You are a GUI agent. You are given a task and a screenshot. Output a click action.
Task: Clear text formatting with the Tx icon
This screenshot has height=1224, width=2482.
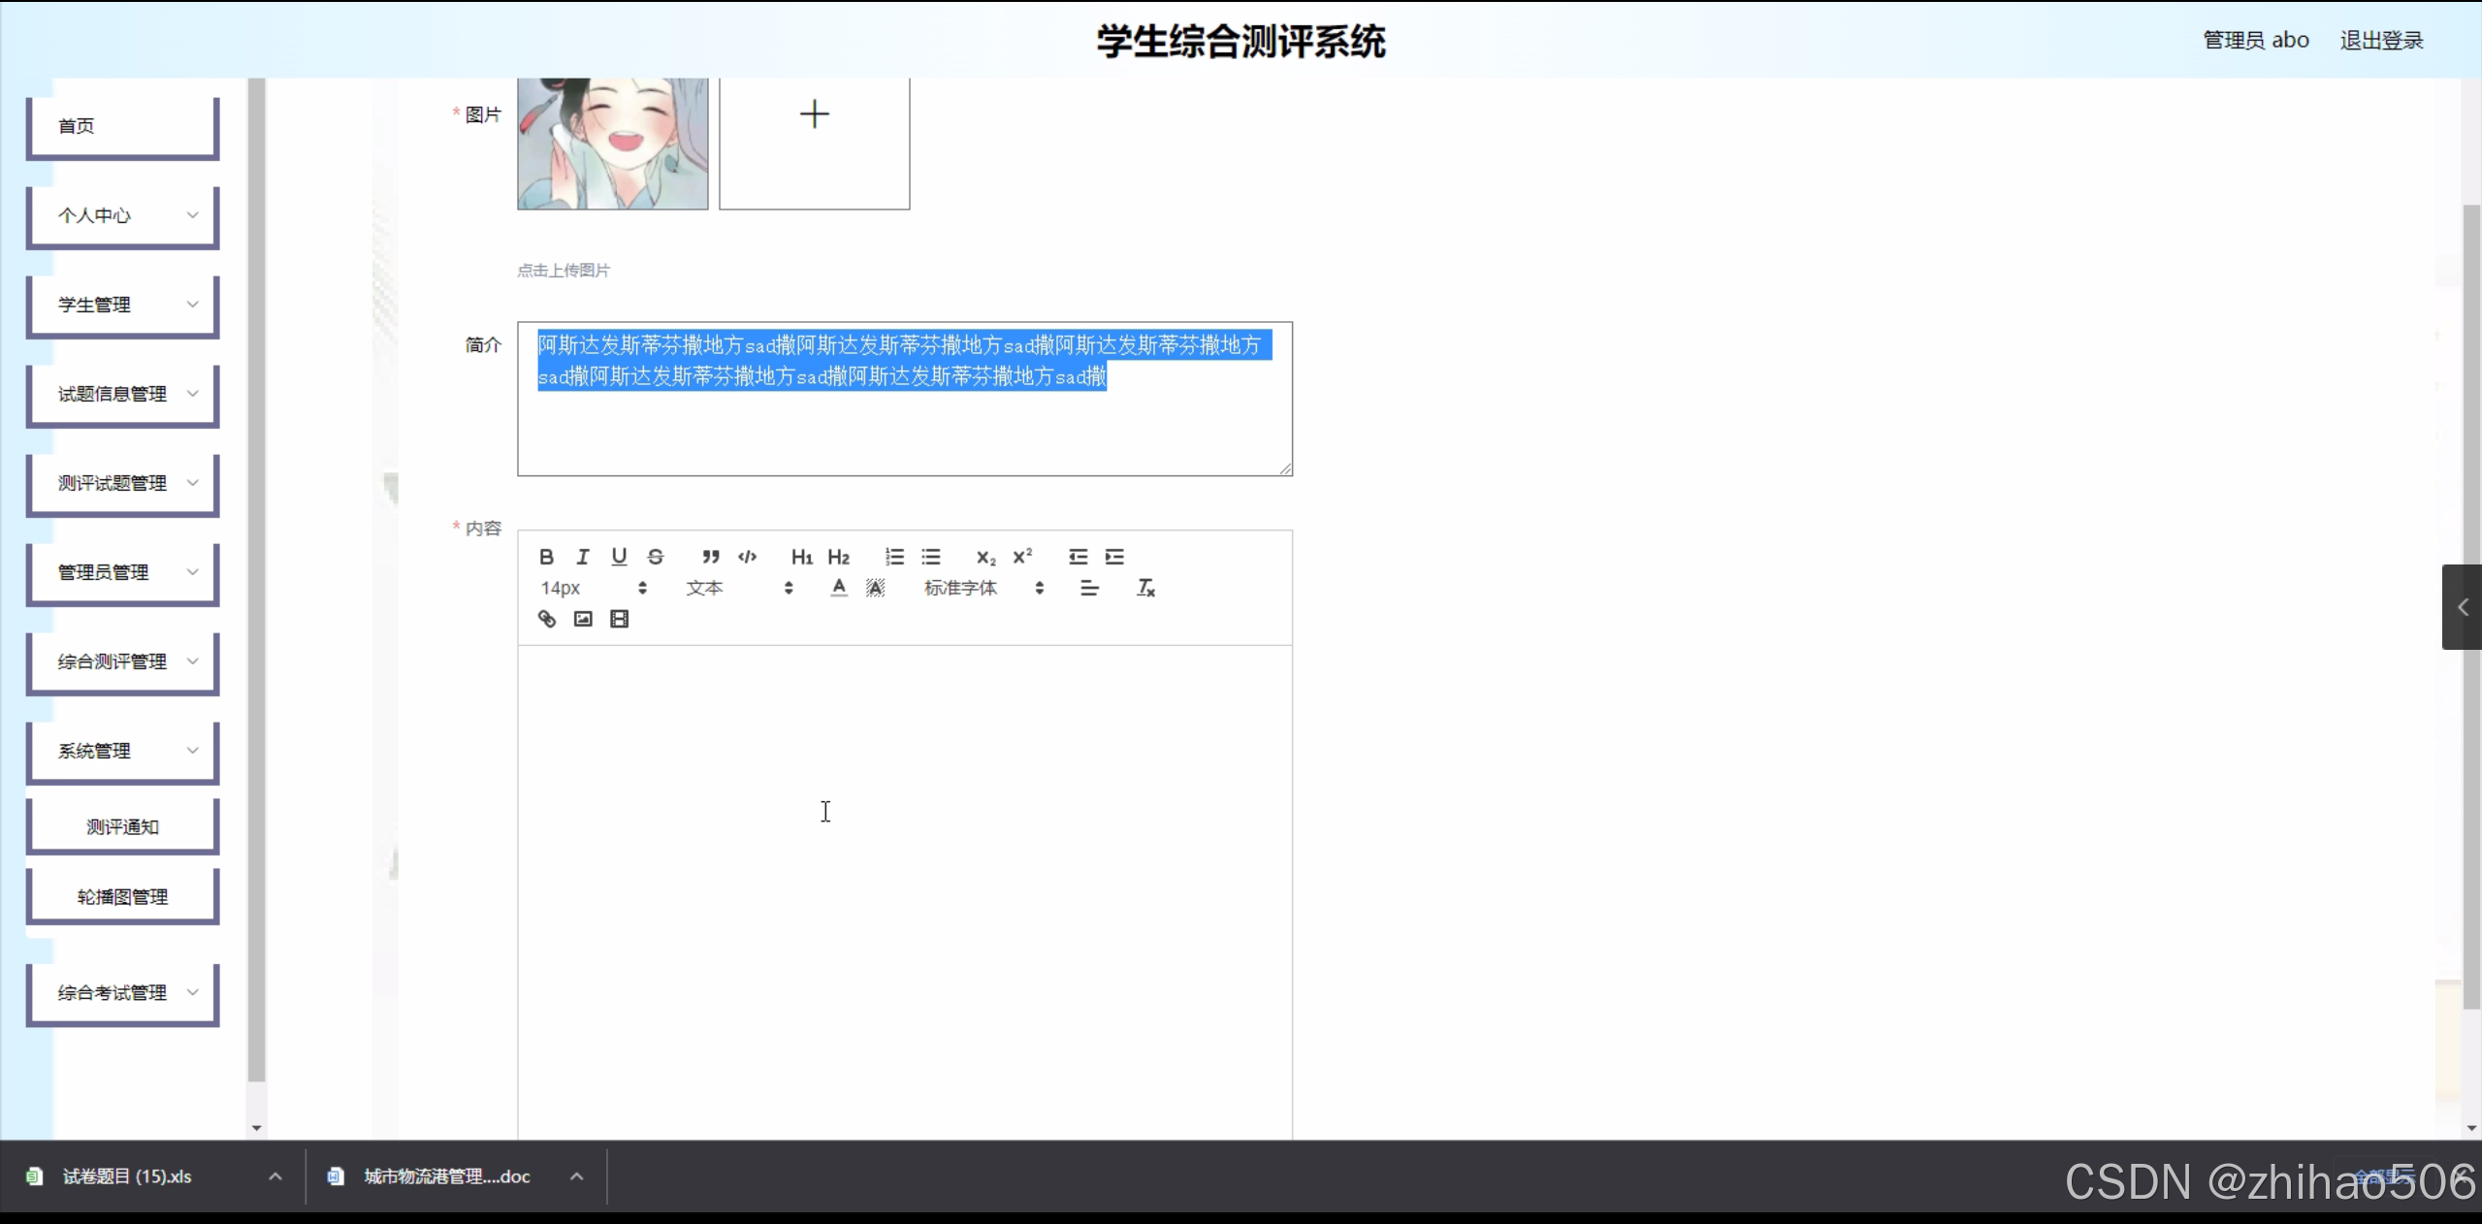tap(1145, 588)
